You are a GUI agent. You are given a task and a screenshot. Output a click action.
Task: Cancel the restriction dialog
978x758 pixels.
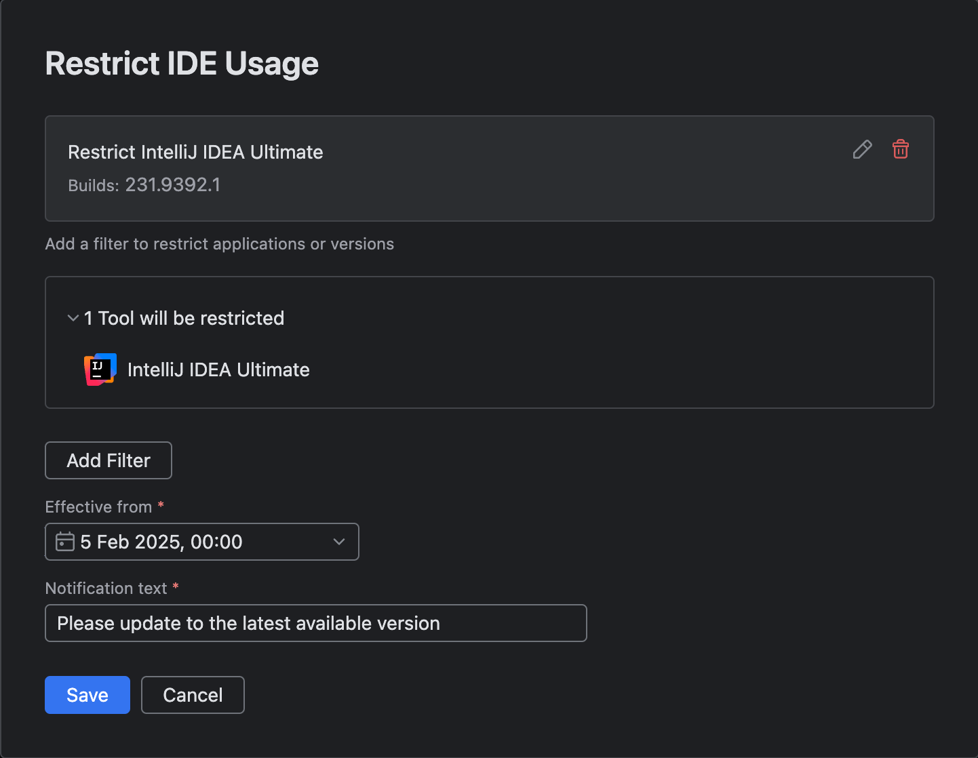point(193,695)
